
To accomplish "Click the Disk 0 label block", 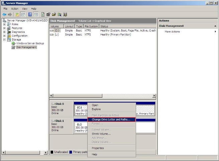I will point(61,109).
